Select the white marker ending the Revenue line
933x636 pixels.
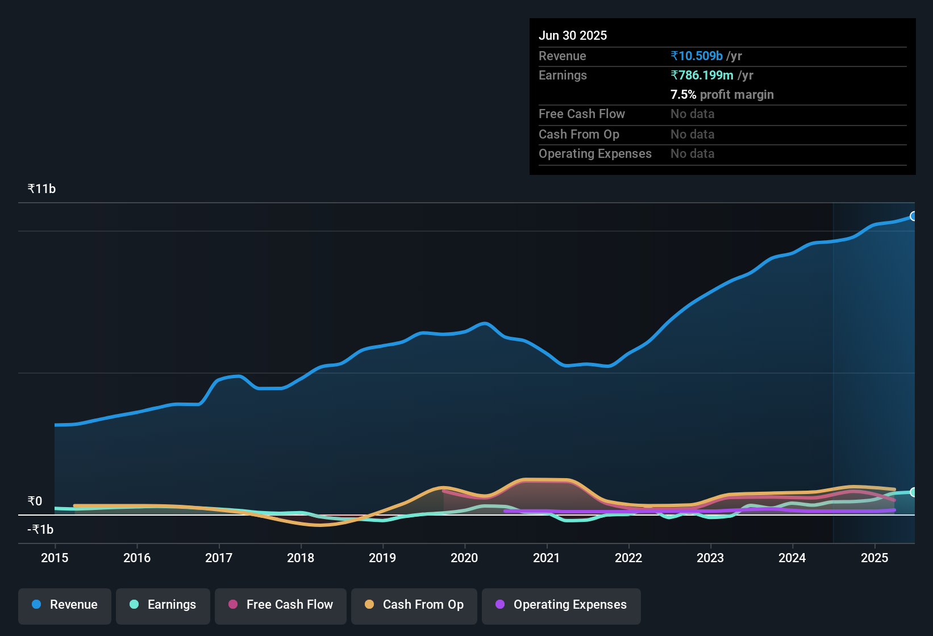tap(914, 216)
